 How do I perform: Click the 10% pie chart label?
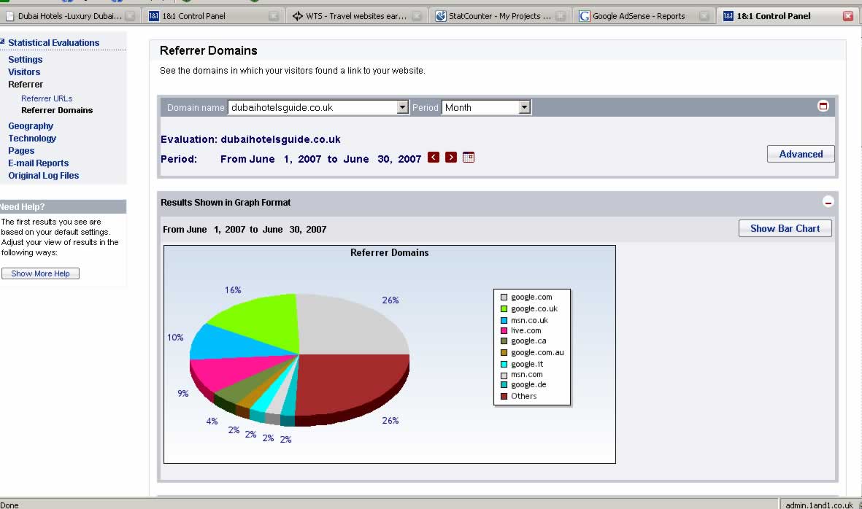coord(175,337)
